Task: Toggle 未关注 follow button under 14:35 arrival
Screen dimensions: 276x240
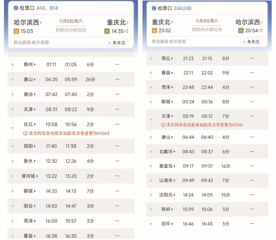Action: [116, 42]
